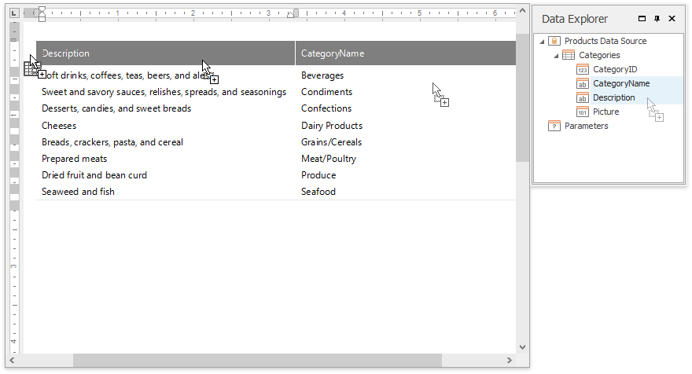Click the vertical scrollbar thumb
The height and width of the screenshot is (374, 692).
point(522,97)
